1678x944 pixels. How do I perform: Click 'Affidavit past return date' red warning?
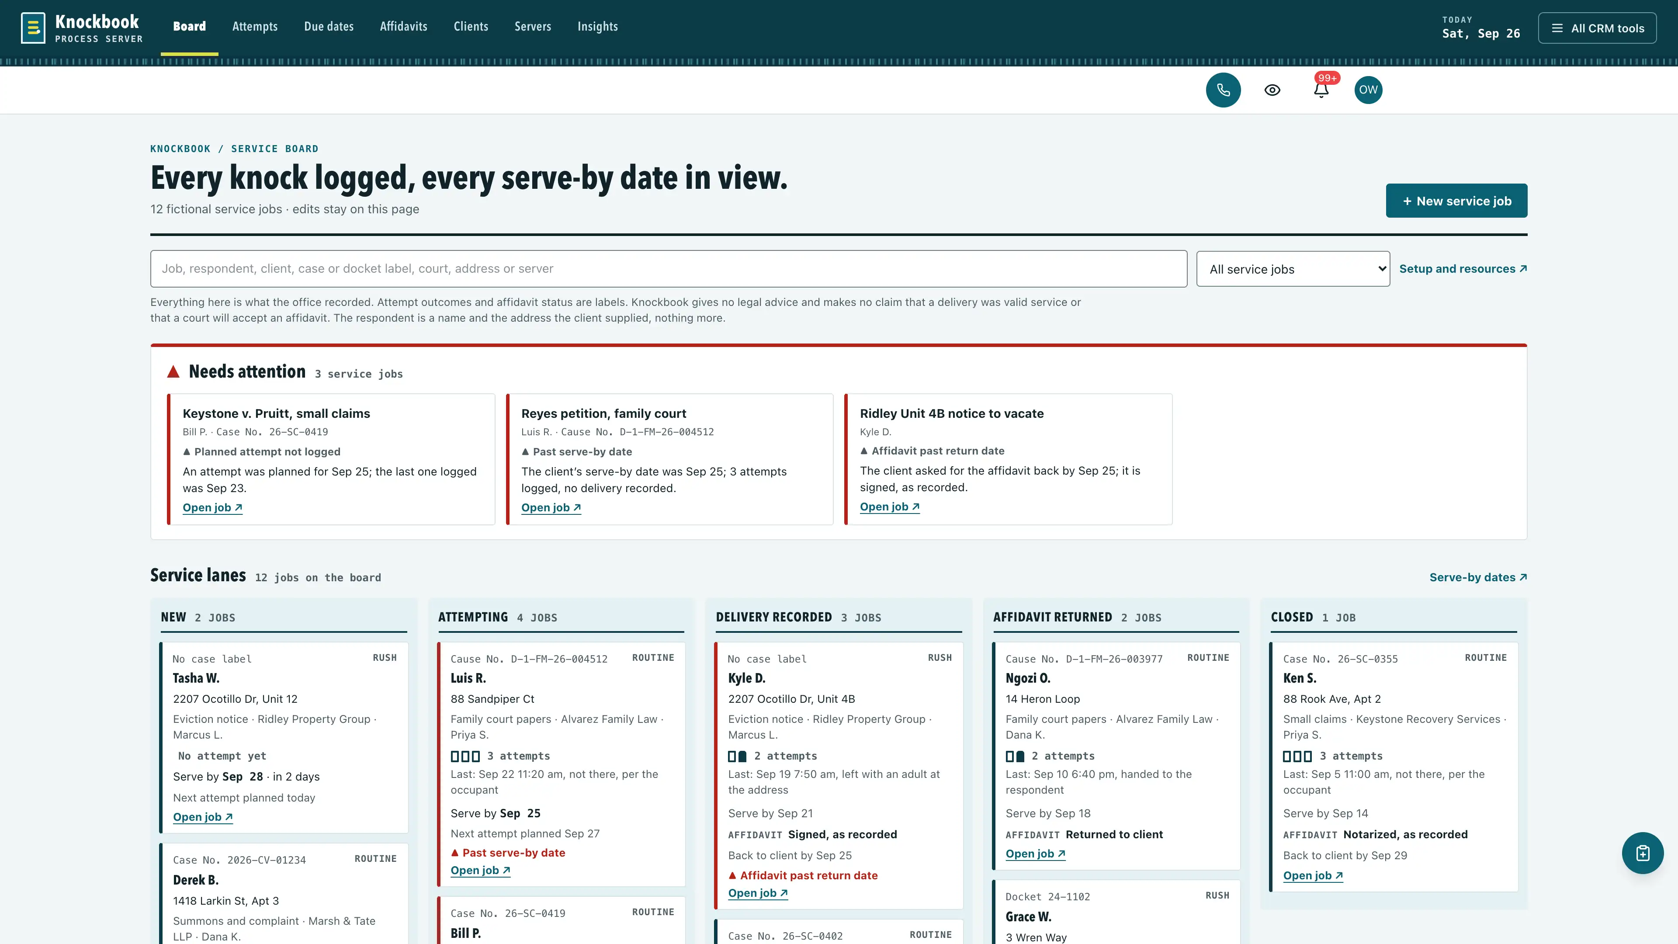[803, 875]
